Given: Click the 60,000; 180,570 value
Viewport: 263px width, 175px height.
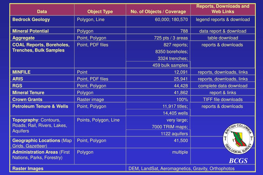Looking at the screenshot, I should click(x=171, y=20).
